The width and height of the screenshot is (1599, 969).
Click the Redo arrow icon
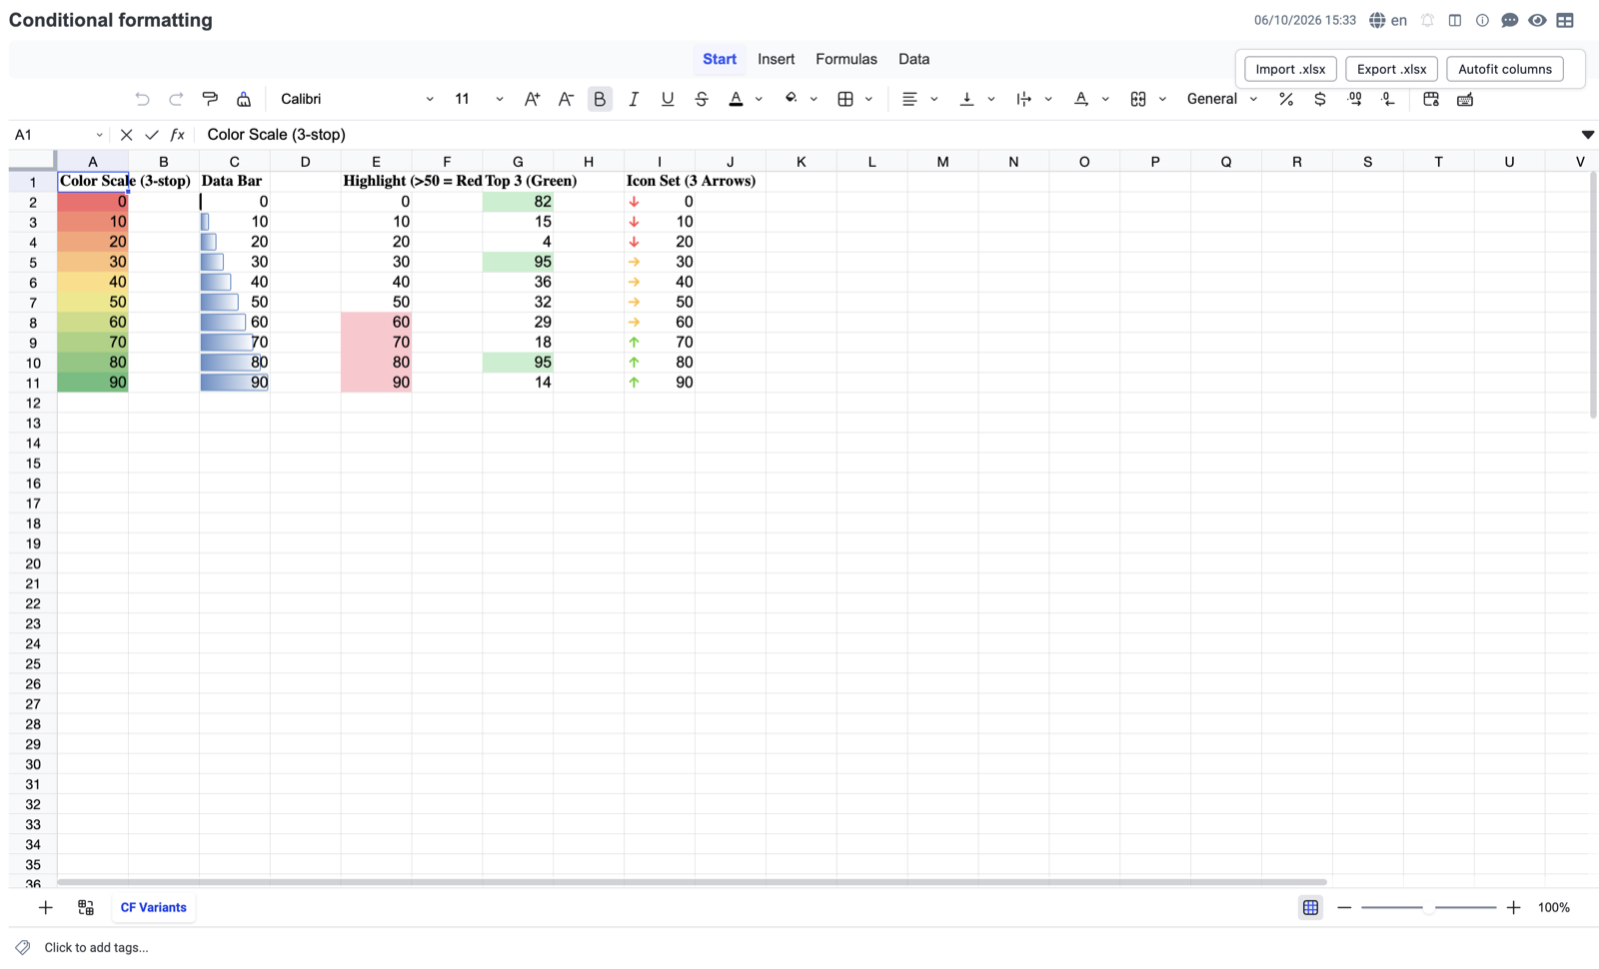(176, 99)
